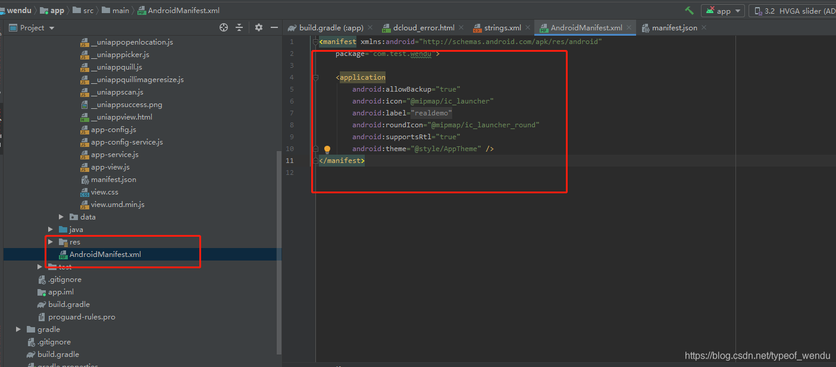
Task: Select the app module build.gradle file
Action: pos(68,305)
